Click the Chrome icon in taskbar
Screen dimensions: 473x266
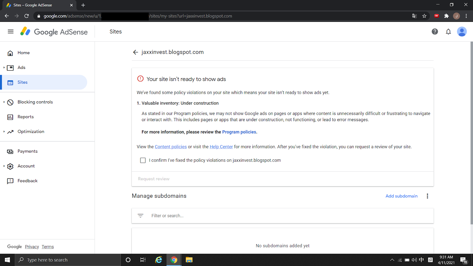[174, 260]
